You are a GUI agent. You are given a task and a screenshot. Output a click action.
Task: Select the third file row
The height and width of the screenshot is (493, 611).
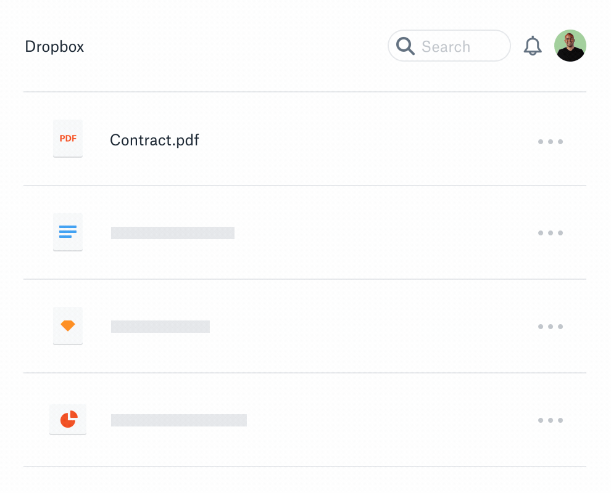305,326
